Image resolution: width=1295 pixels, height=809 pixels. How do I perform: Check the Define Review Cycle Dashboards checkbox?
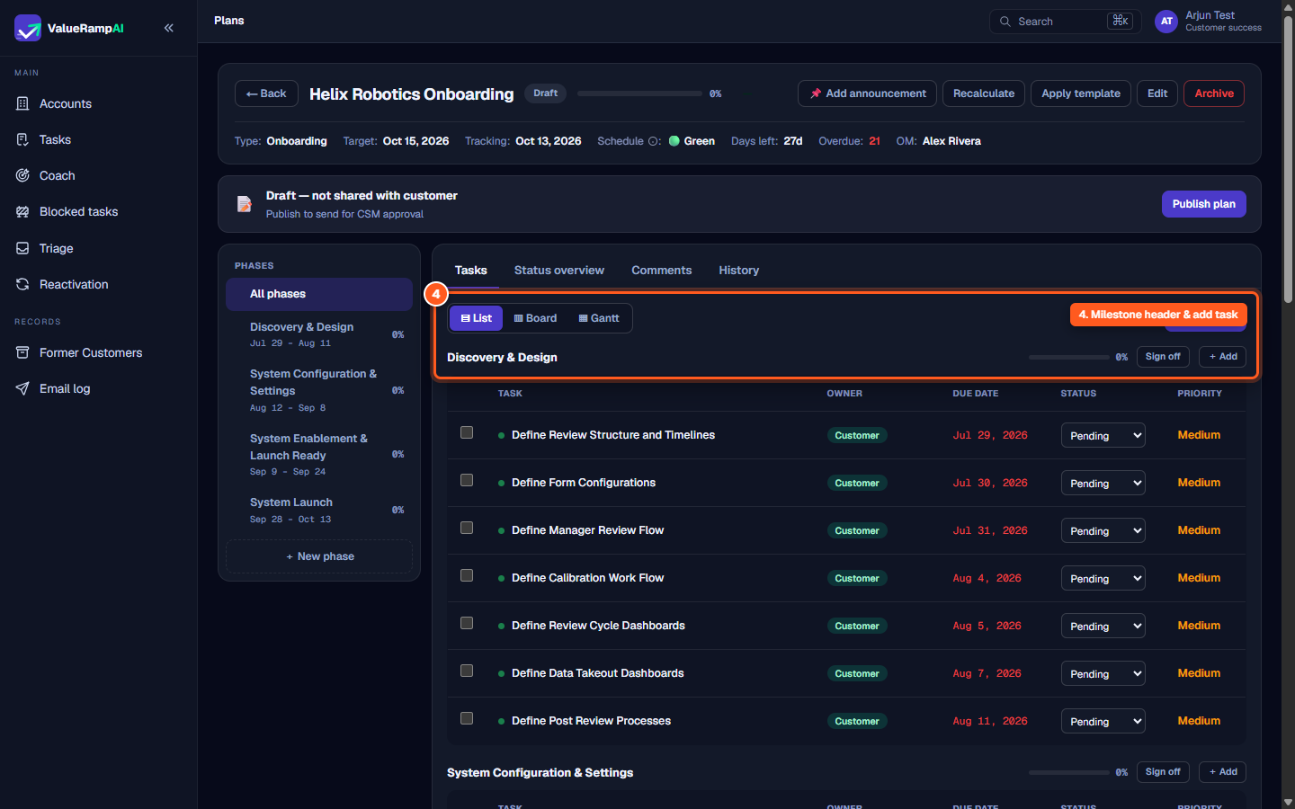pyautogui.click(x=467, y=623)
